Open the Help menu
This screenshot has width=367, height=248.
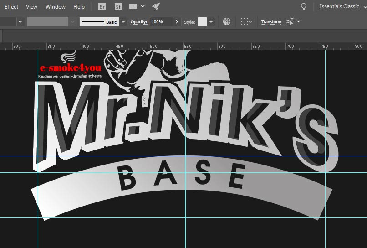(79, 7)
